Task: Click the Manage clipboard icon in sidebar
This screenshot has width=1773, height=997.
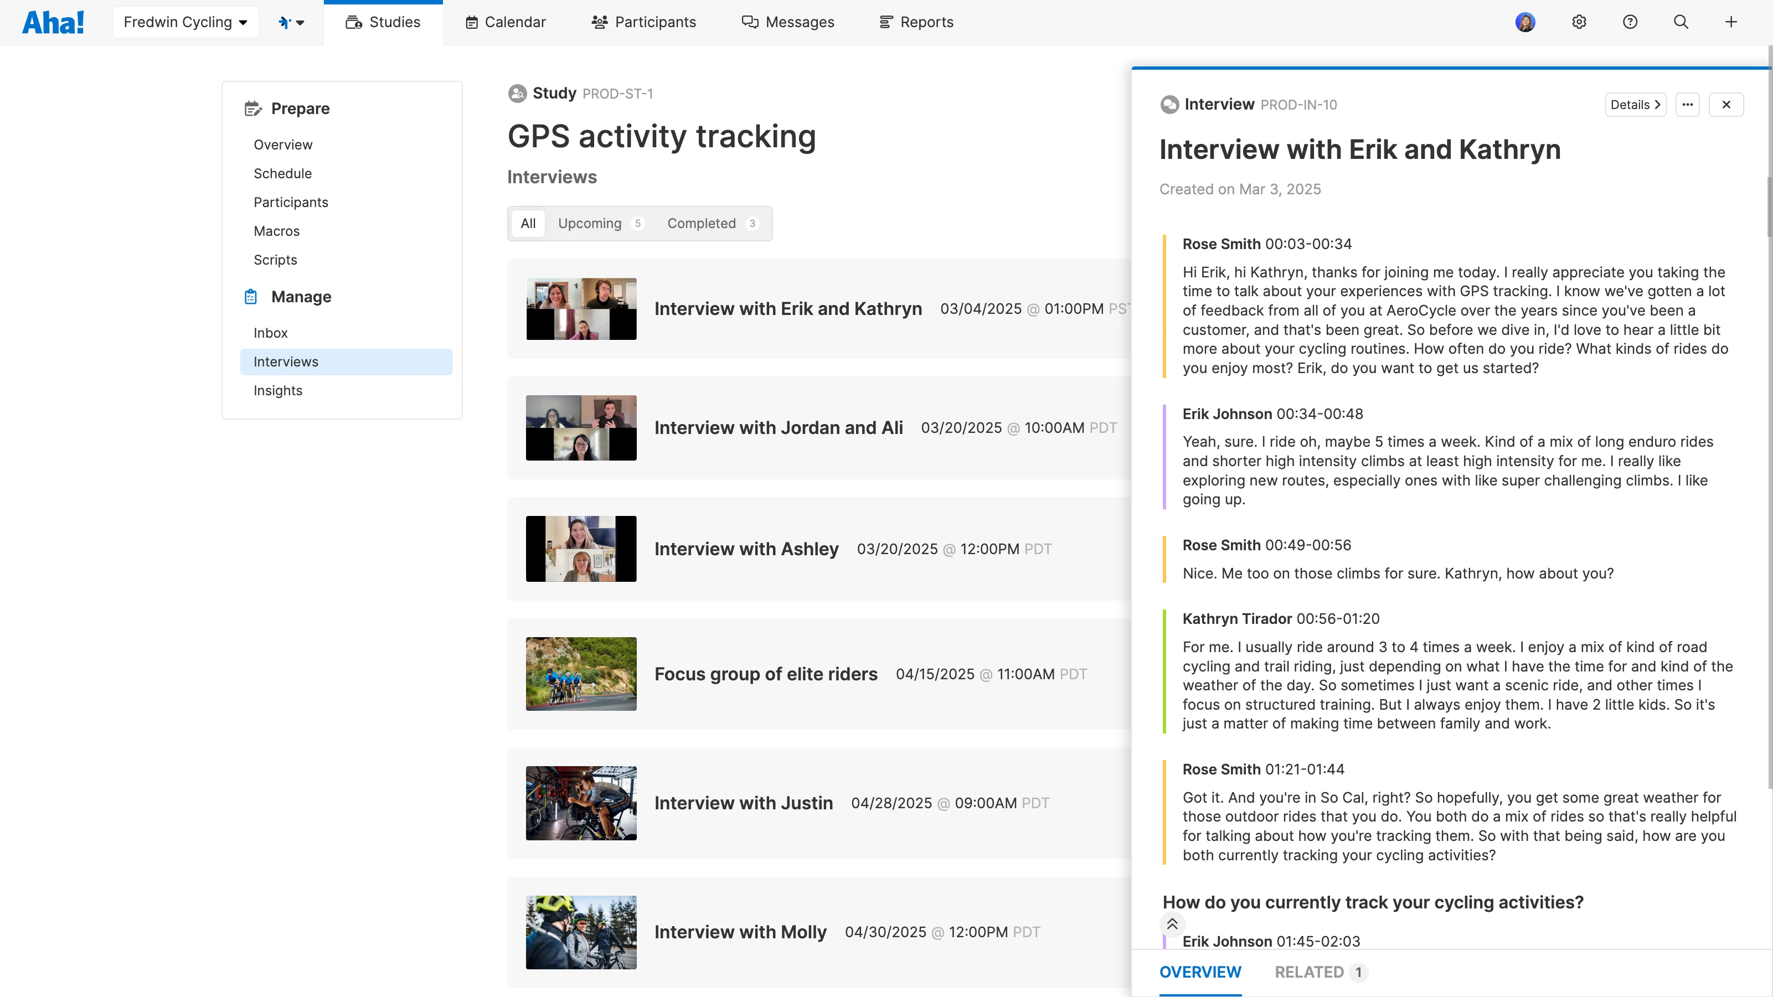Action: pos(252,297)
